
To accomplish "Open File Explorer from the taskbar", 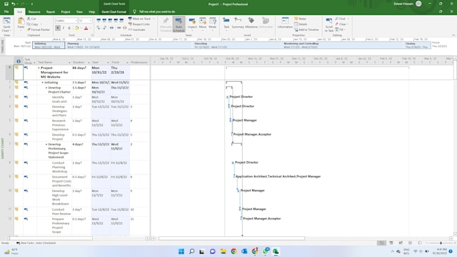I will tap(223, 251).
